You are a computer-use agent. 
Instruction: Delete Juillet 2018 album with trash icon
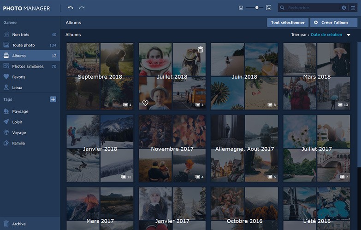(201, 50)
